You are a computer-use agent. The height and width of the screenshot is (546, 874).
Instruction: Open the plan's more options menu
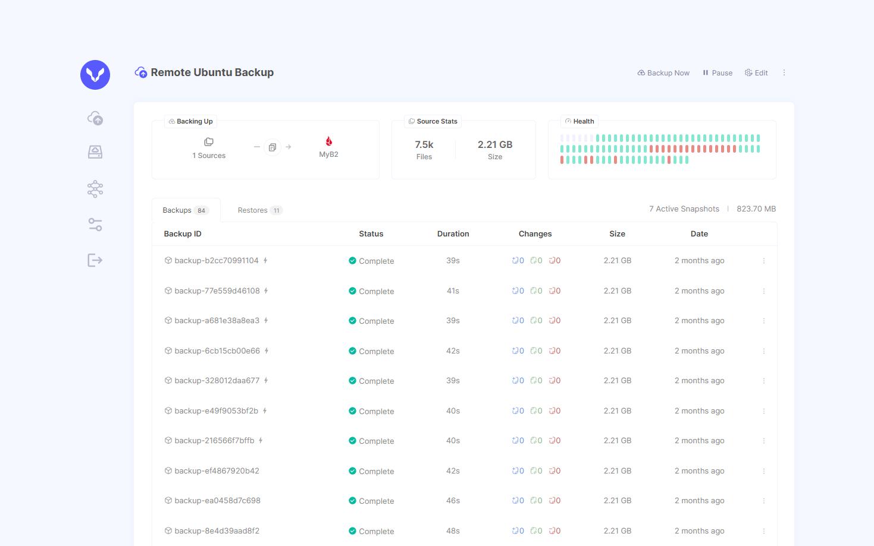click(x=784, y=72)
